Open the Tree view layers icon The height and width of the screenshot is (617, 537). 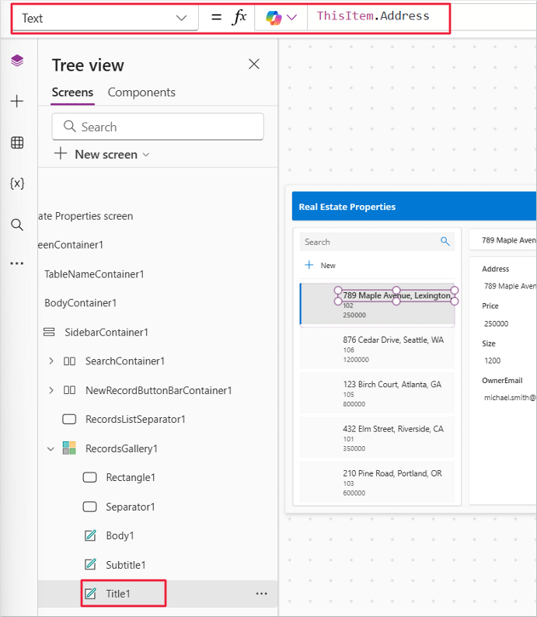coord(17,61)
